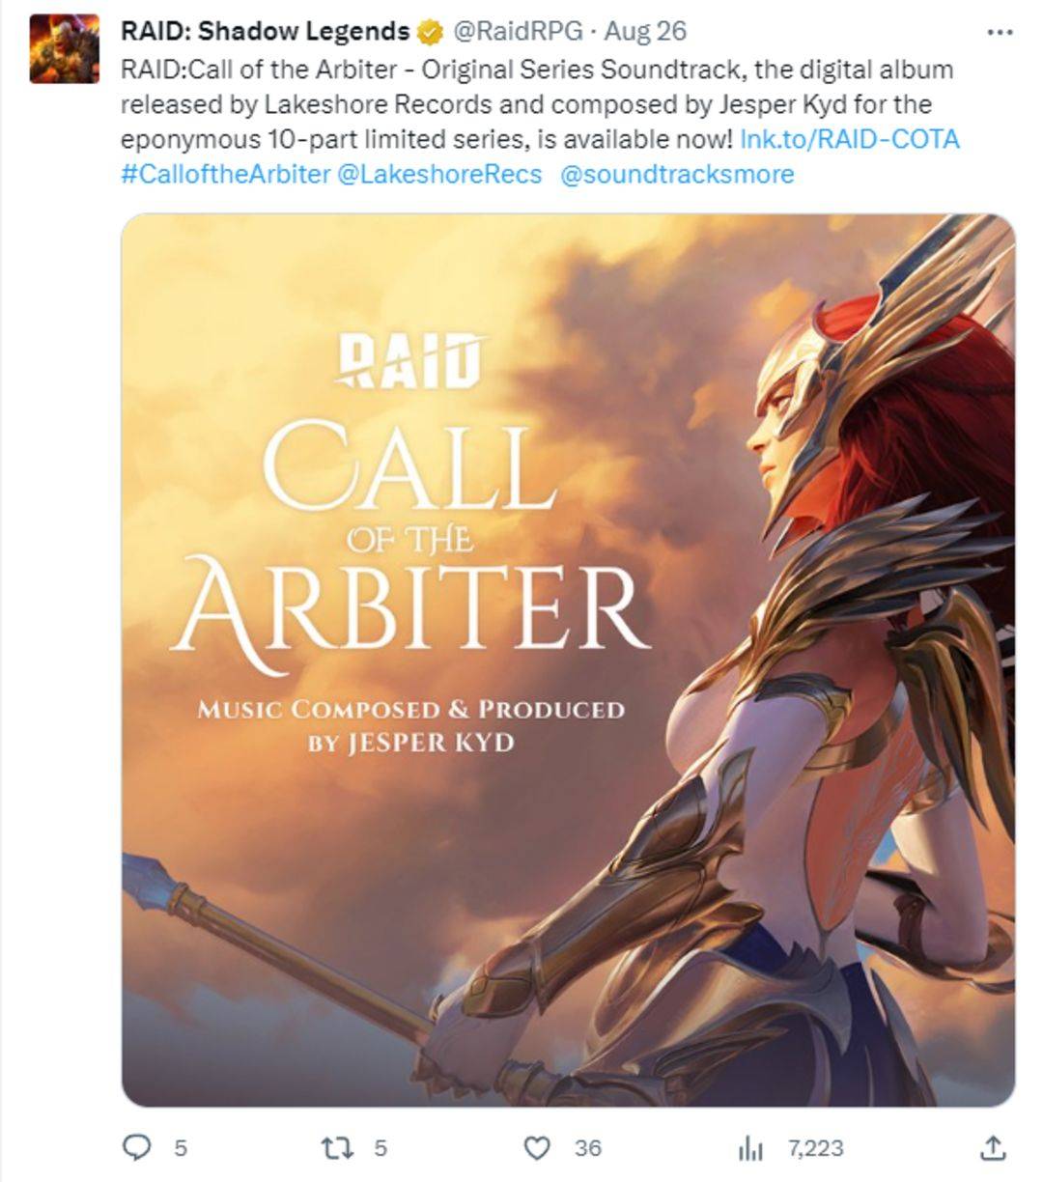Open the reply comment icon

point(138,1147)
